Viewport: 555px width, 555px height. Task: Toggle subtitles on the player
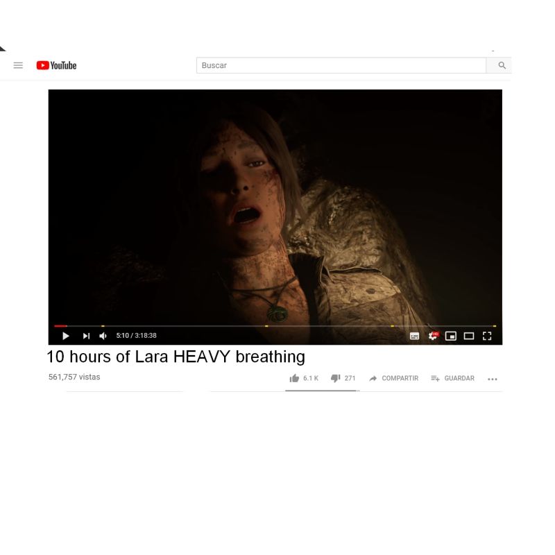[414, 336]
